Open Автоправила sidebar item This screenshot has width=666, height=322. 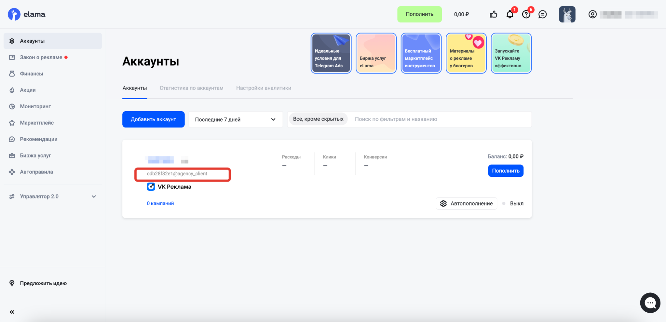coord(53,172)
